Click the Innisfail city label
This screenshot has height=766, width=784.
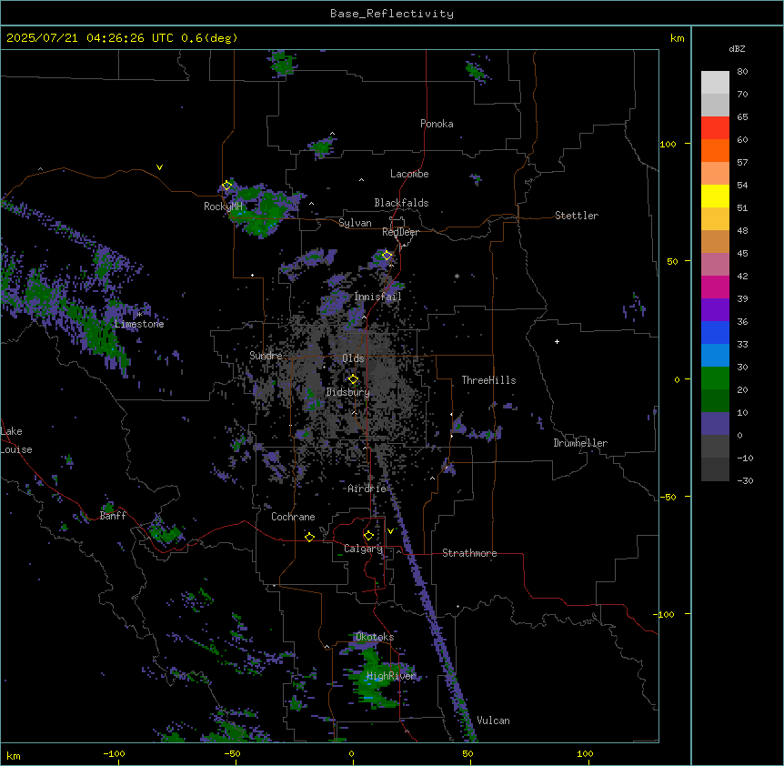tap(378, 297)
